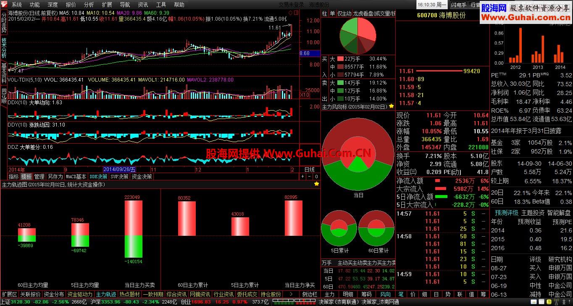Select the 资金决策 template tab
573x306 pixels.
[142, 177]
